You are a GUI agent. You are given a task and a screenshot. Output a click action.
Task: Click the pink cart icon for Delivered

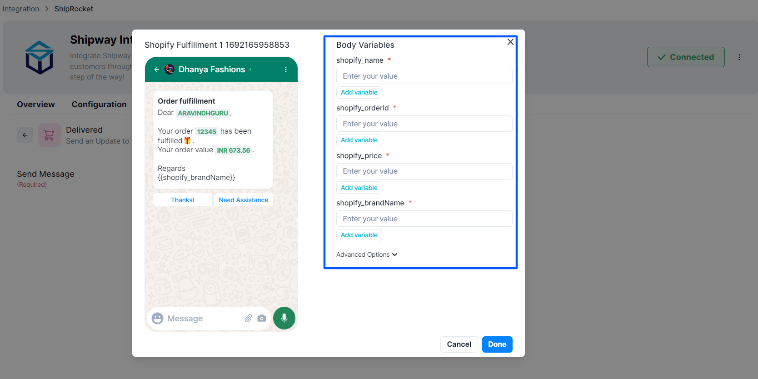click(x=49, y=135)
